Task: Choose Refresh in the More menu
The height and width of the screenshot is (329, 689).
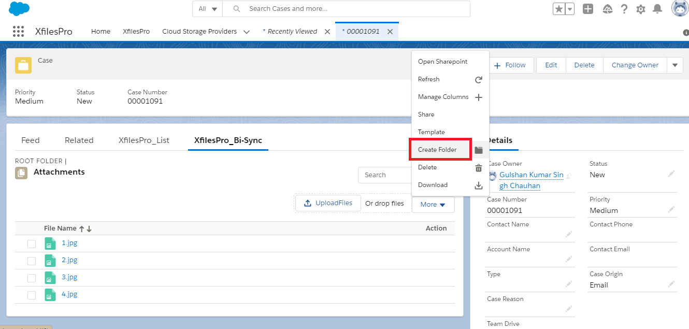Action: pyautogui.click(x=450, y=79)
